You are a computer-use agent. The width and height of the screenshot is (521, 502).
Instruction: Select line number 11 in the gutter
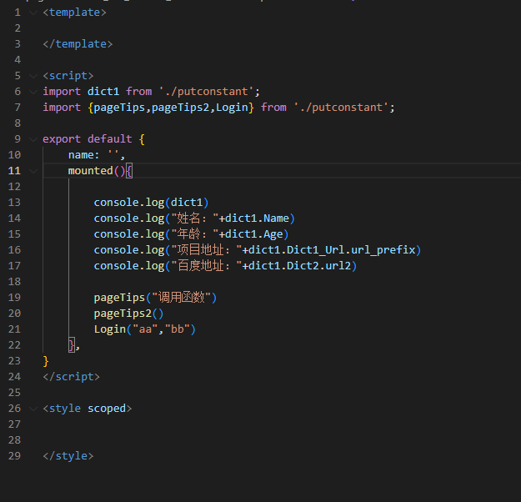pos(14,171)
